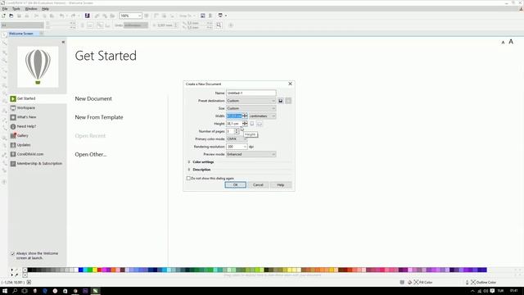Viewport: 524px width, 295px height.
Task: Click the larger text size A icon
Action: tap(511, 42)
